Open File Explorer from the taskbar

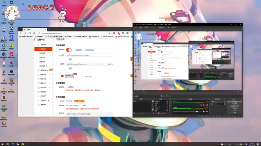[7, 144]
